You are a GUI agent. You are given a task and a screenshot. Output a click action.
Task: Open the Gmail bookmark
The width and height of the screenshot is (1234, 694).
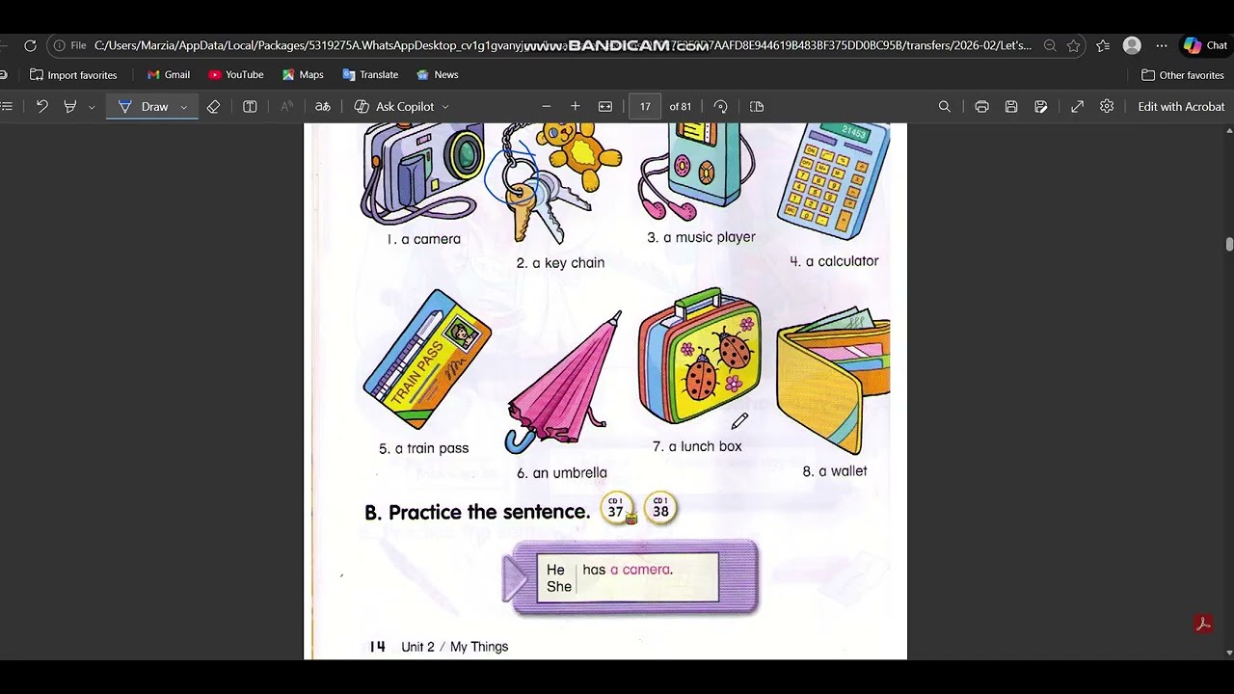coord(169,74)
